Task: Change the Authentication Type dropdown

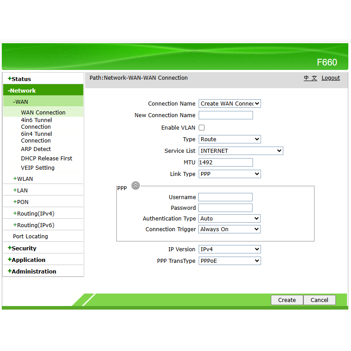Action: pyautogui.click(x=229, y=219)
